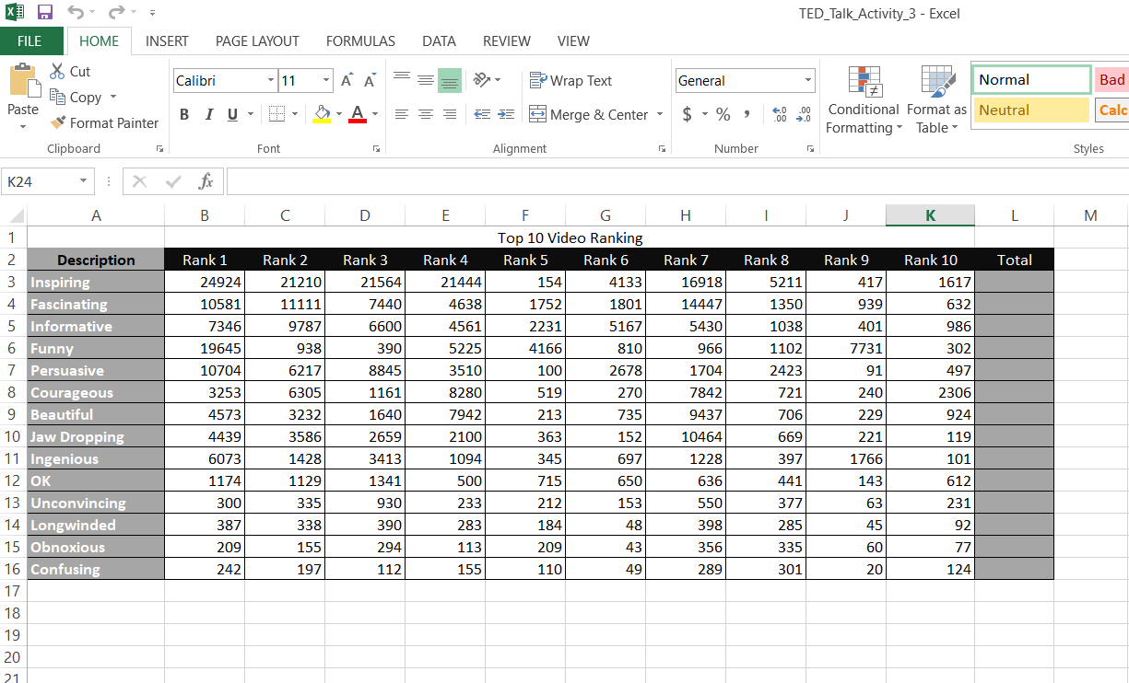
Task: Click in the formula bar input
Action: coord(677,181)
